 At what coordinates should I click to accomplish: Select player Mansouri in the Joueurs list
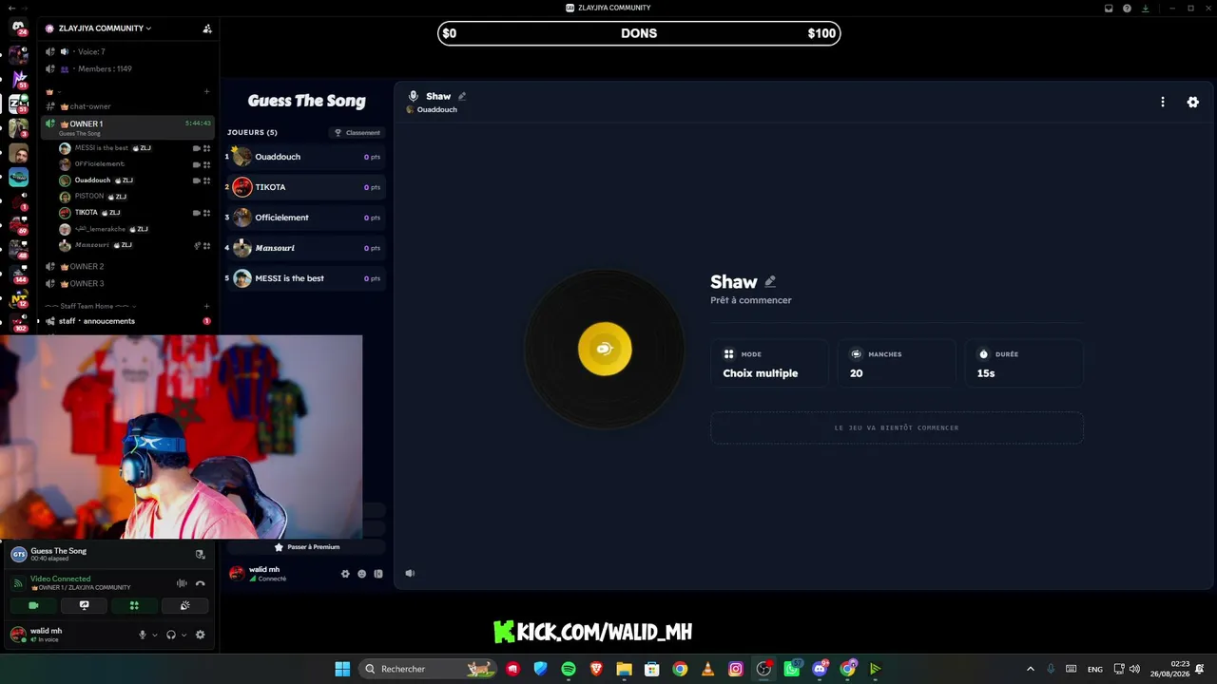(305, 248)
